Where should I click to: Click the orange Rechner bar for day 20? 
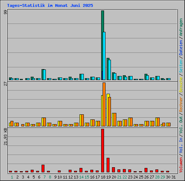[x=115, y=119]
